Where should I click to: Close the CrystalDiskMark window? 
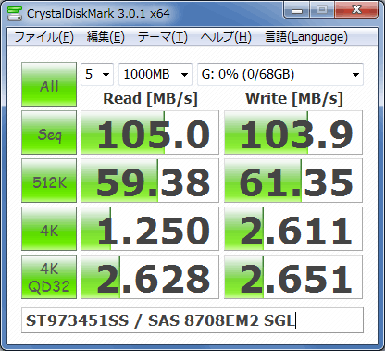356,10
